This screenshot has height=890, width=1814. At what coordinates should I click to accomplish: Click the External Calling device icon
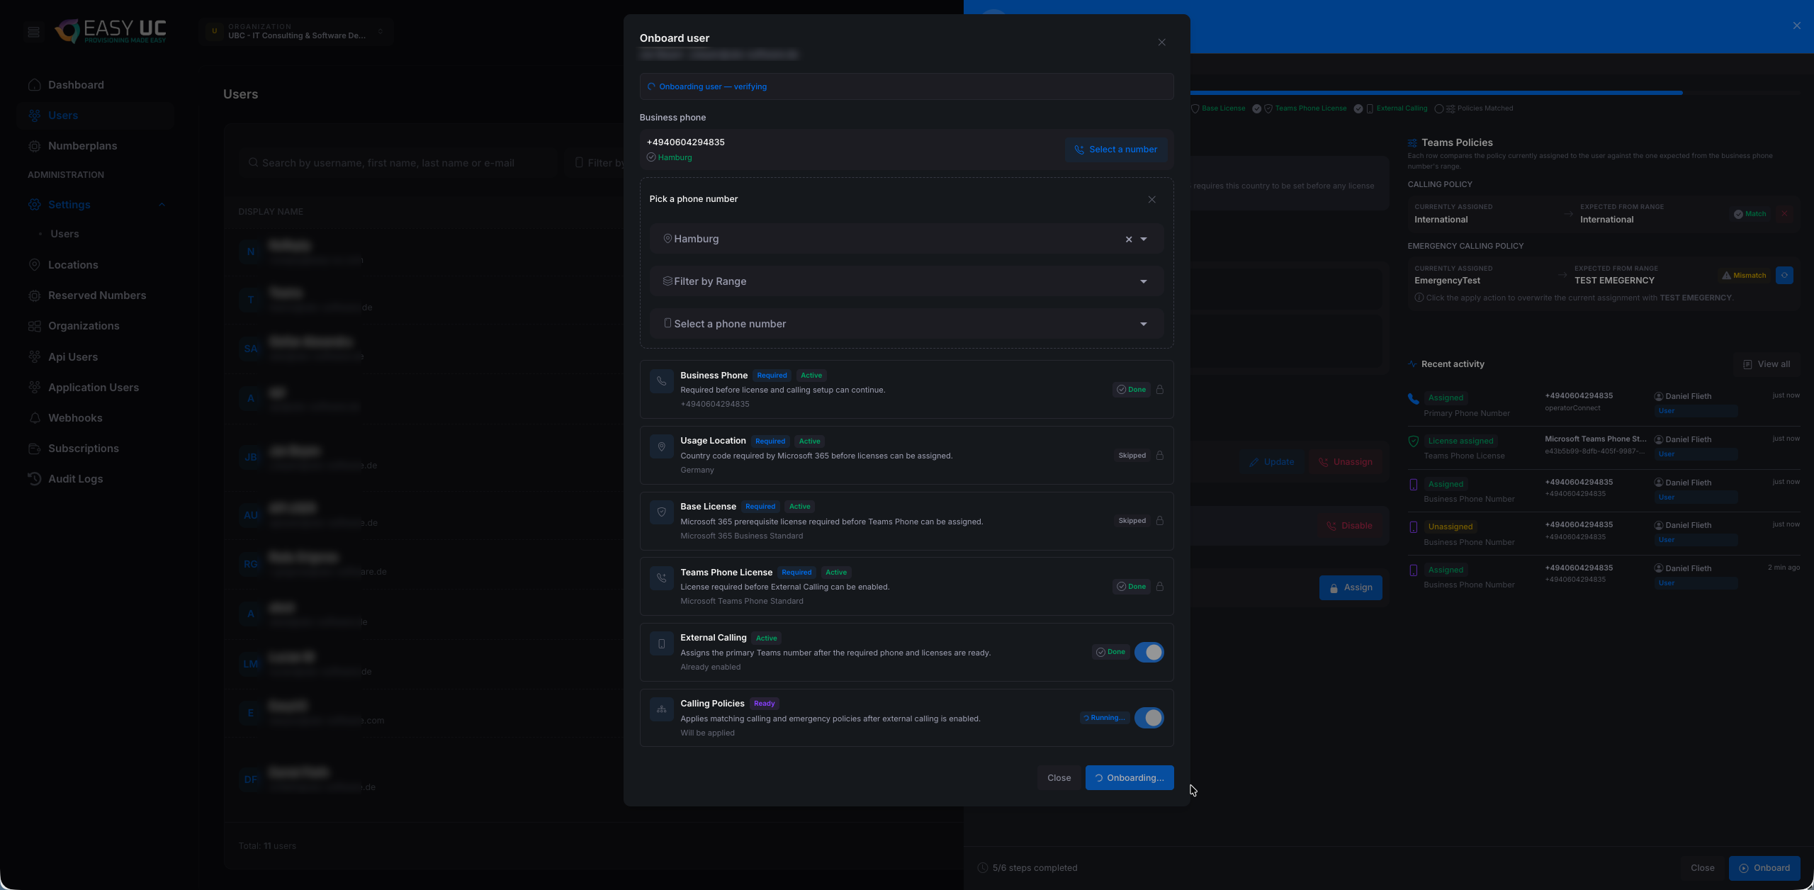661,643
